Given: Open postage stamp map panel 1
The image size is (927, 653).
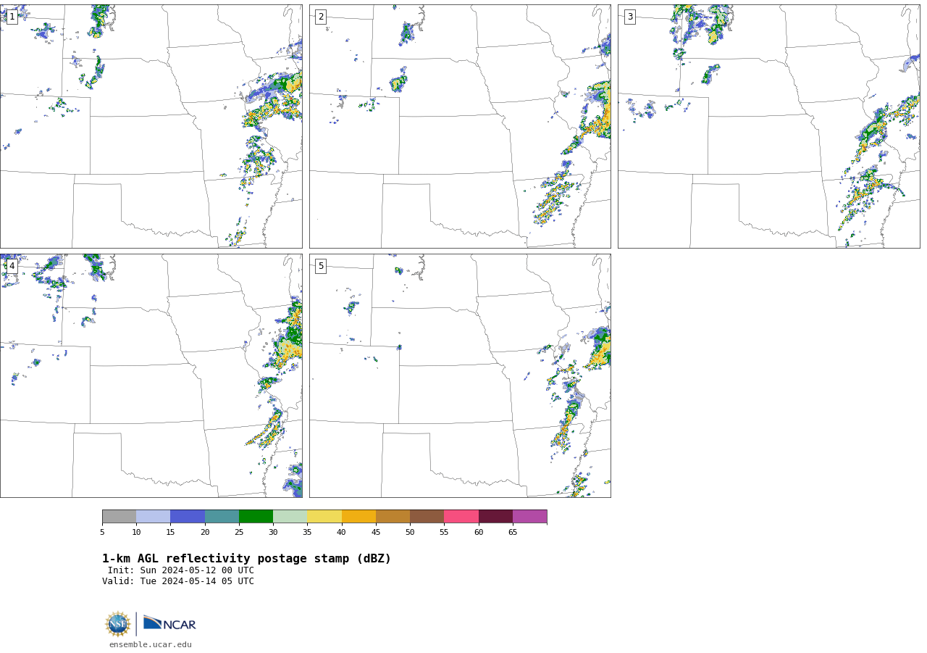Looking at the screenshot, I should point(151,126).
